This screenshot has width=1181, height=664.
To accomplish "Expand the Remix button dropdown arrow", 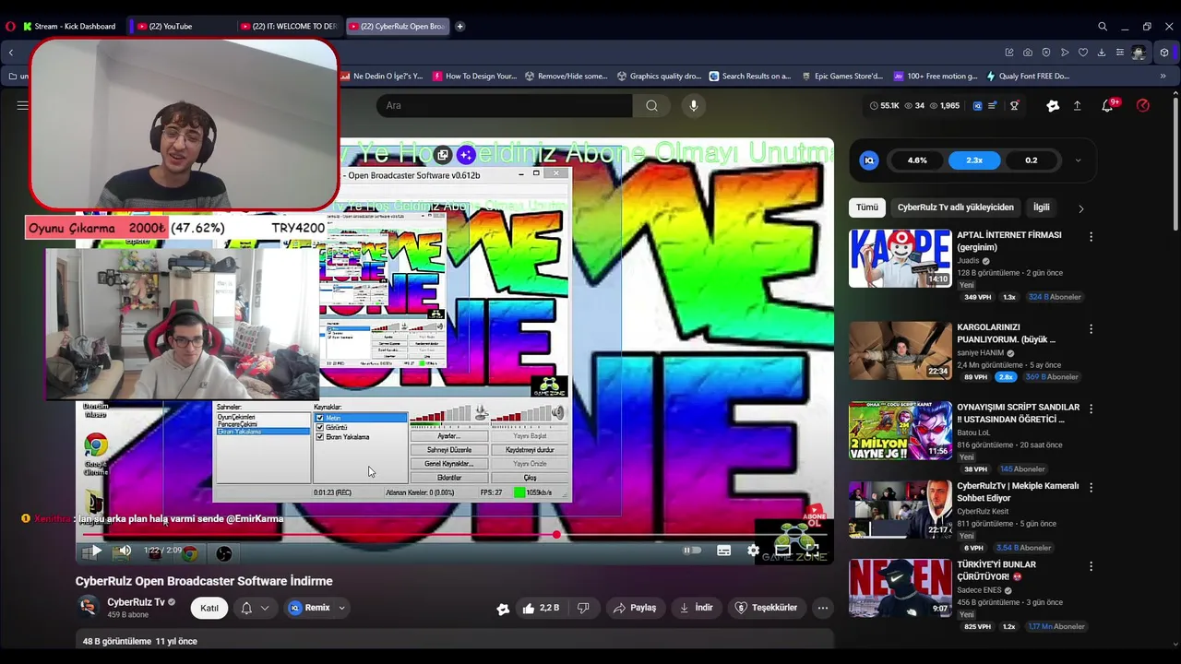I will [x=341, y=608].
